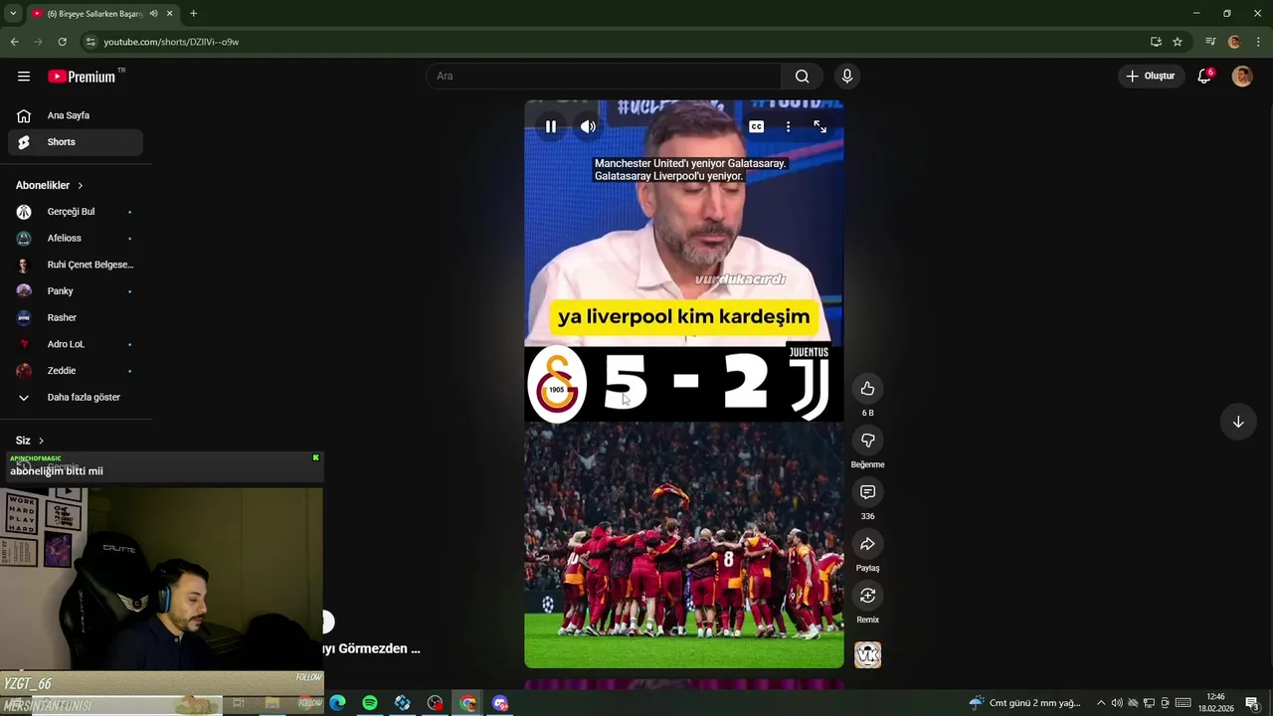Mute the Short's volume
Image resolution: width=1273 pixels, height=716 pixels.
(588, 126)
